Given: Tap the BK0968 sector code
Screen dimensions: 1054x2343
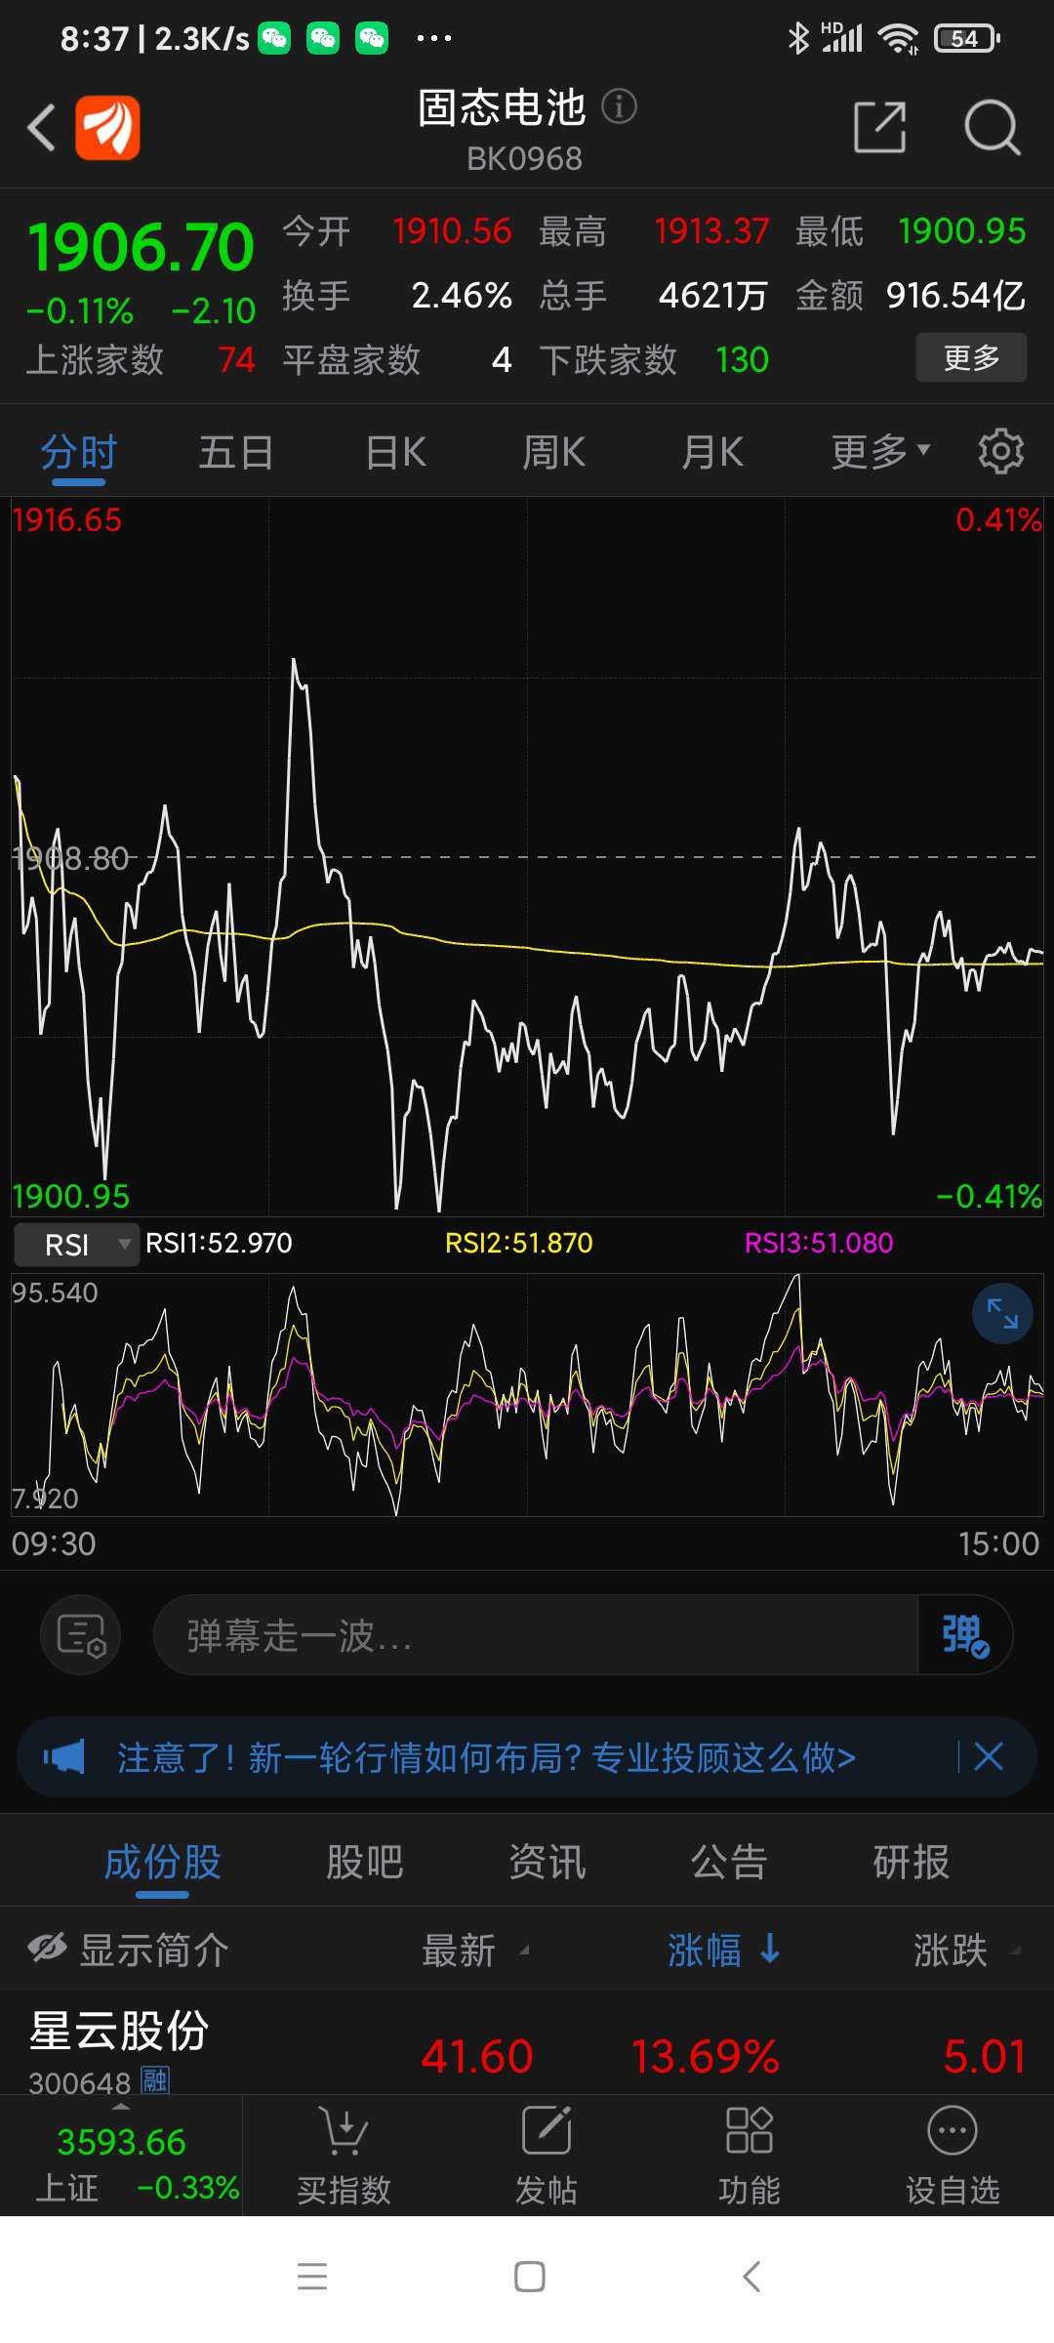Looking at the screenshot, I should coord(524,158).
